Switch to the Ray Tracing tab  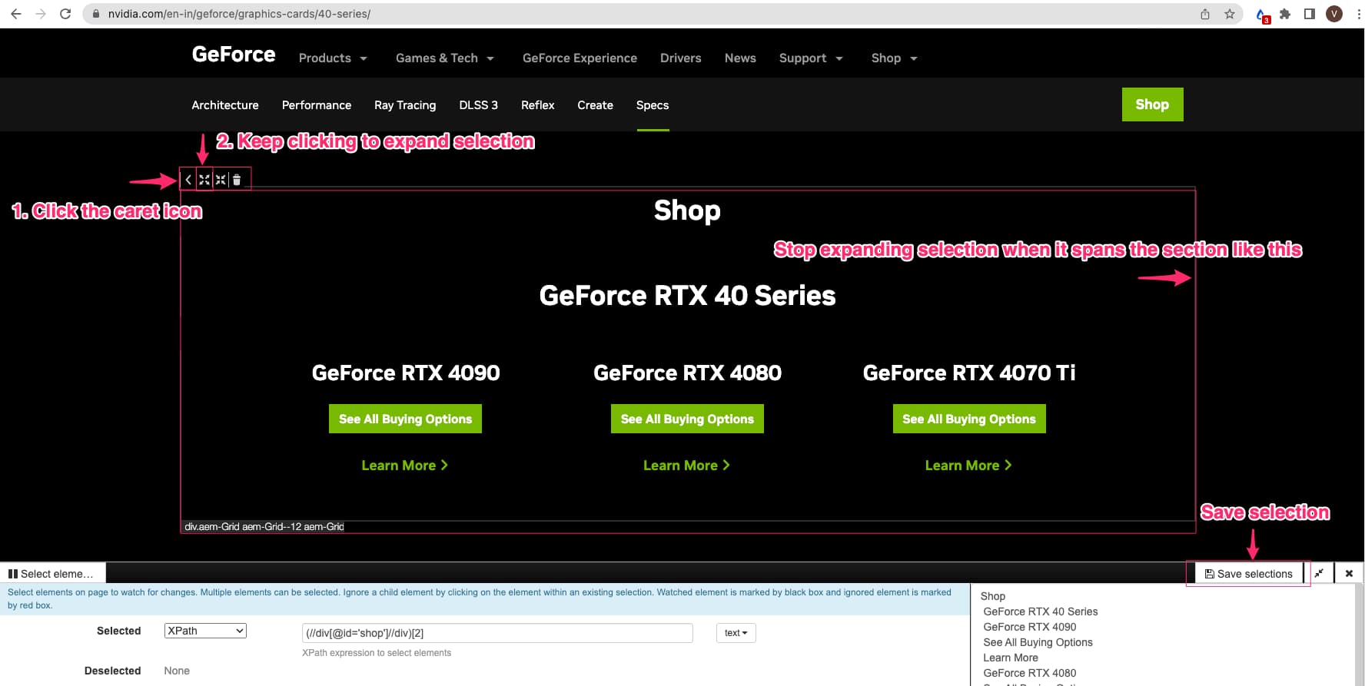pos(405,105)
